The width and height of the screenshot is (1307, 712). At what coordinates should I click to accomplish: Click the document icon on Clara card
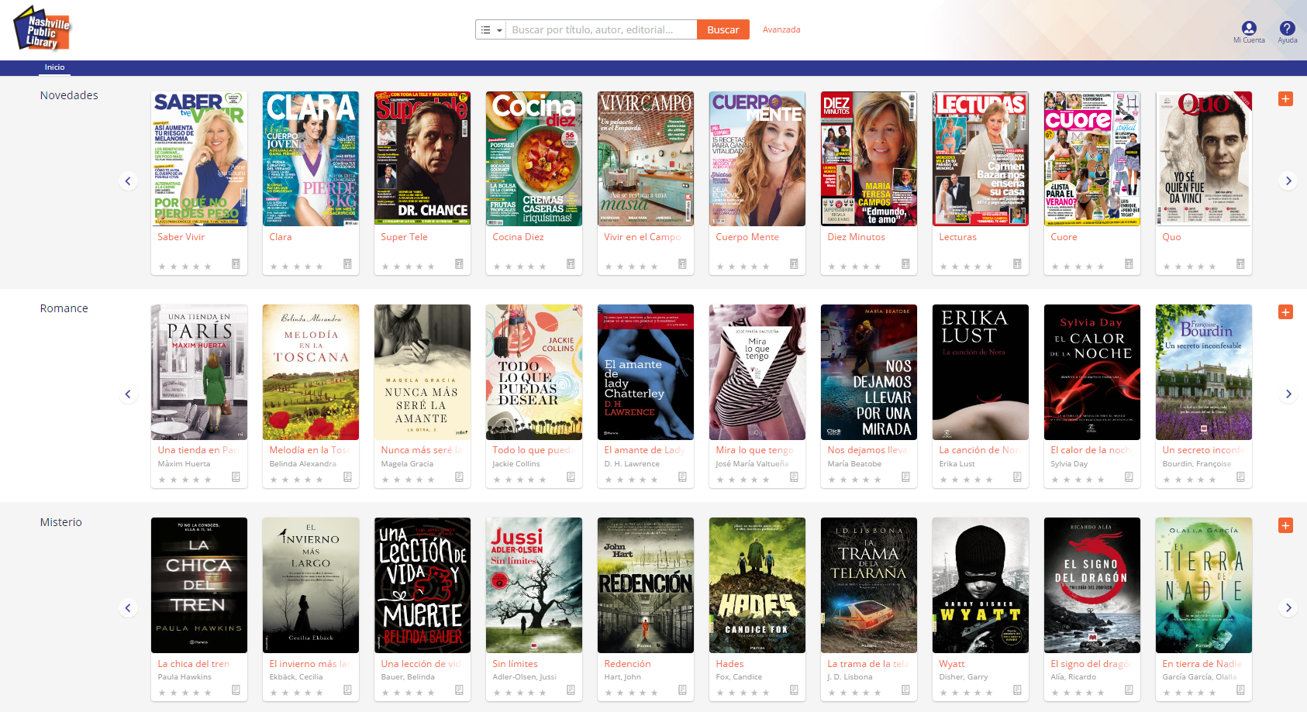click(x=347, y=264)
